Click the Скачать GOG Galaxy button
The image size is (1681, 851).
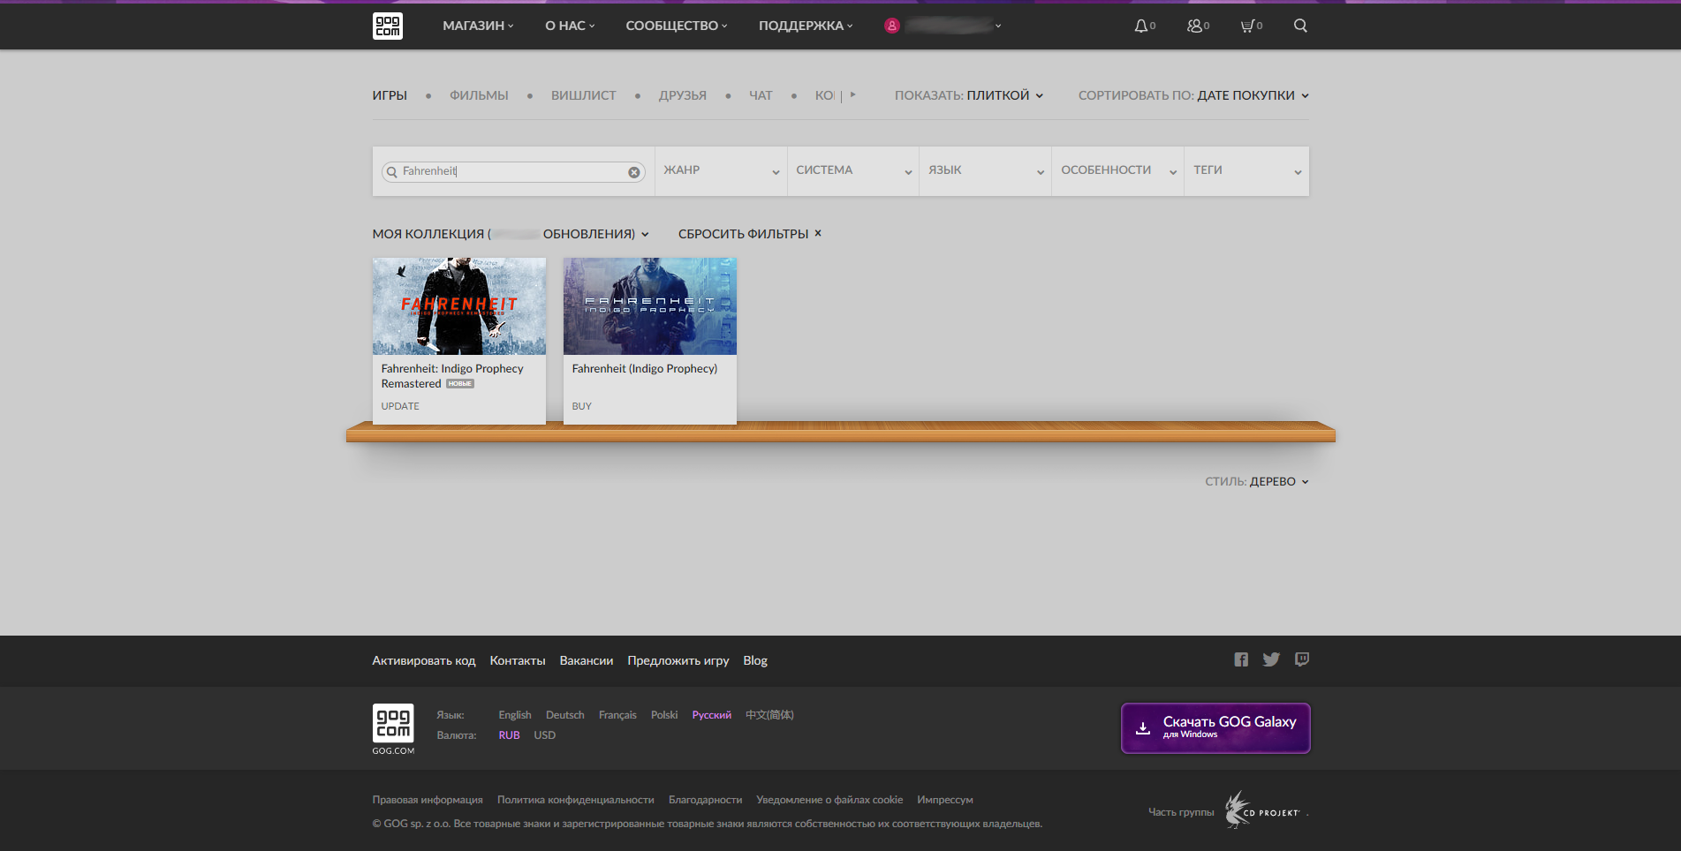pyautogui.click(x=1215, y=728)
